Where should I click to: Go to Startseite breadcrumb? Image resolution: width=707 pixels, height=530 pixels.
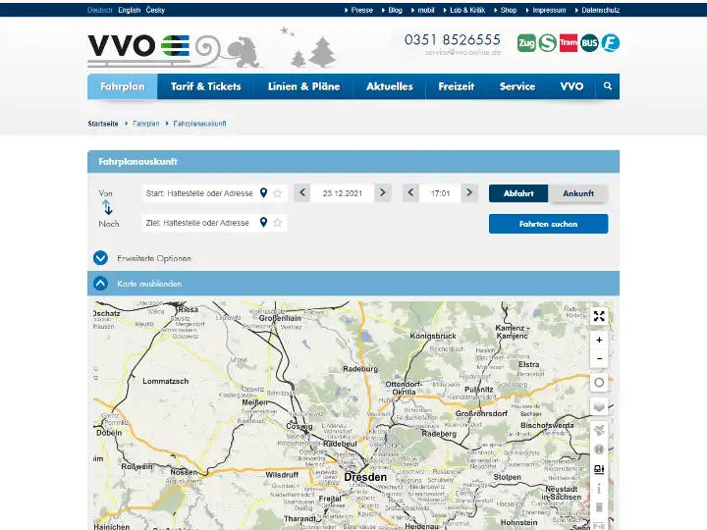103,124
